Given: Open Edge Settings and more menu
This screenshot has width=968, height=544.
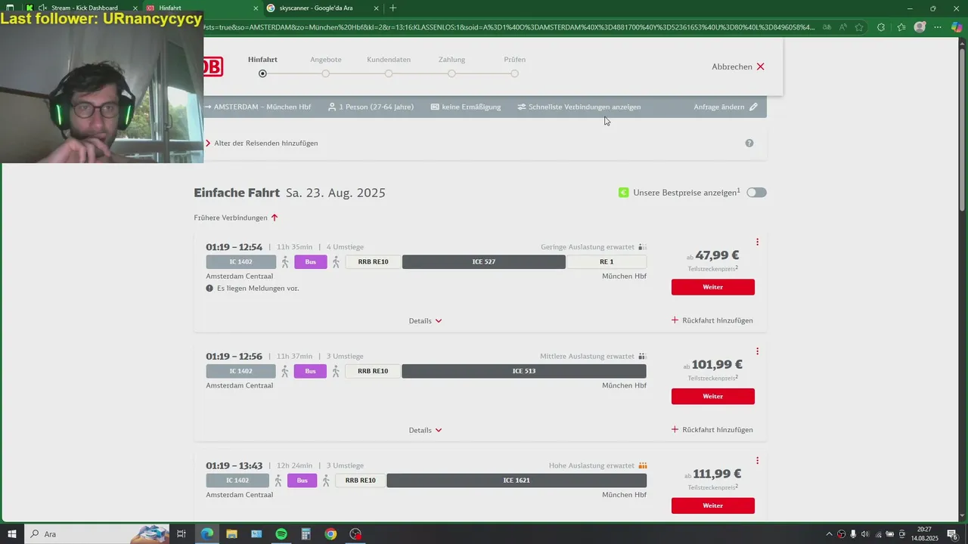Looking at the screenshot, I should click(939, 27).
